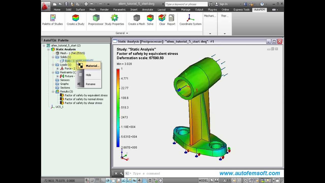Select Material... in the context menu
Viewport: 325px width, 183px height.
click(89, 66)
